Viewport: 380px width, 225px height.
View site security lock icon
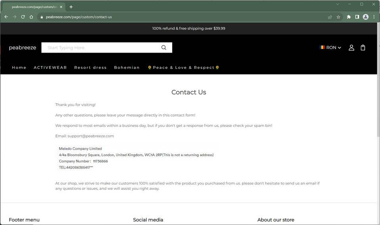(42, 17)
